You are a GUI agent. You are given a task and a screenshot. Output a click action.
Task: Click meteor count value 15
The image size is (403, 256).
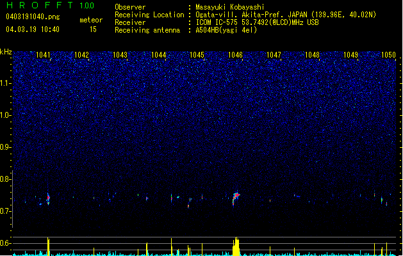(93, 29)
